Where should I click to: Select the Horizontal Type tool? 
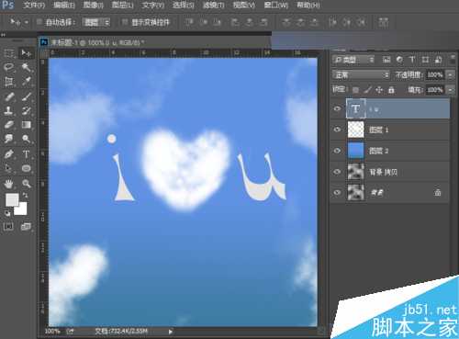click(x=26, y=153)
